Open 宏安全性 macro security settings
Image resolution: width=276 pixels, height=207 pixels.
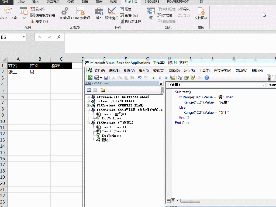pyautogui.click(x=39, y=22)
